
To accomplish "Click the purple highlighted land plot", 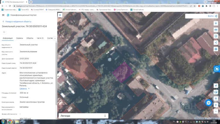I will click(123, 72).
